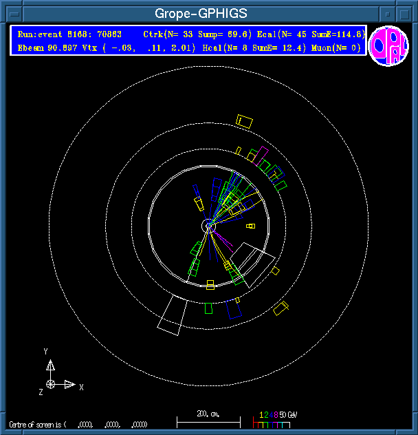This screenshot has width=418, height=435.
Task: Select the large white block at bottom left
Action: (170, 316)
